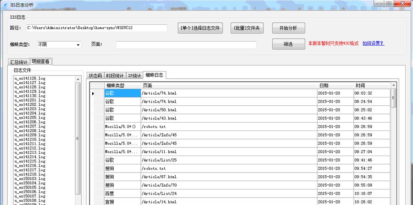Select log file u_ex141126.log
The image size is (413, 205).
tap(30, 78)
